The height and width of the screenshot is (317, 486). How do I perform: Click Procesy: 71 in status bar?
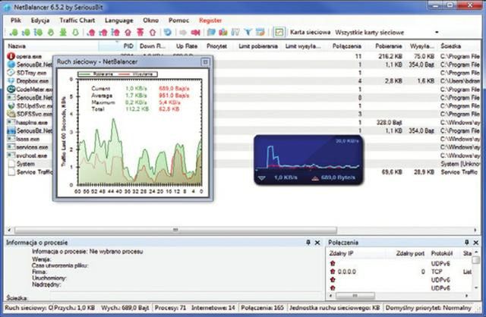point(170,308)
